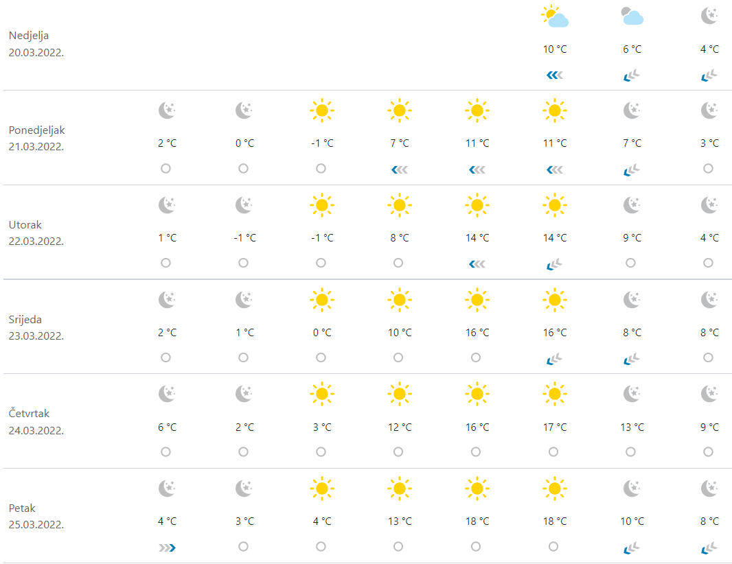The width and height of the screenshot is (732, 564).
Task: Click the partly sunny icon on Nedjelja
Action: (x=554, y=16)
